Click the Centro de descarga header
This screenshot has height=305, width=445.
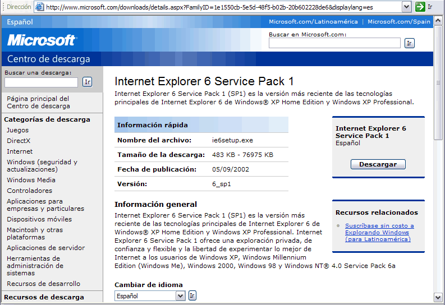48,59
